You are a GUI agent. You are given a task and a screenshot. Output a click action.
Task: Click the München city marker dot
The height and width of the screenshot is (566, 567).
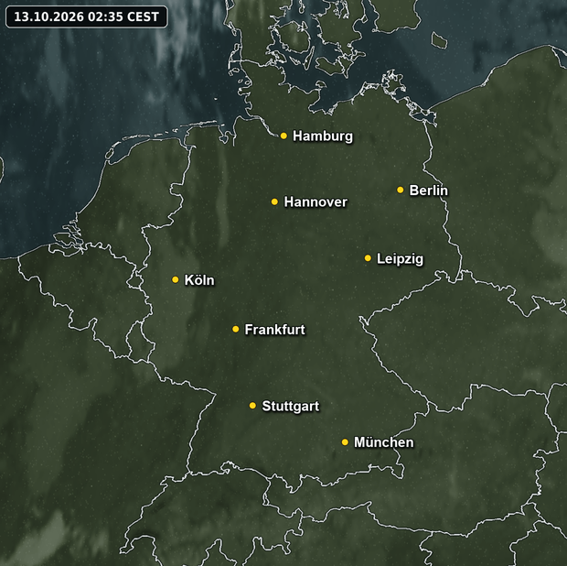345,442
